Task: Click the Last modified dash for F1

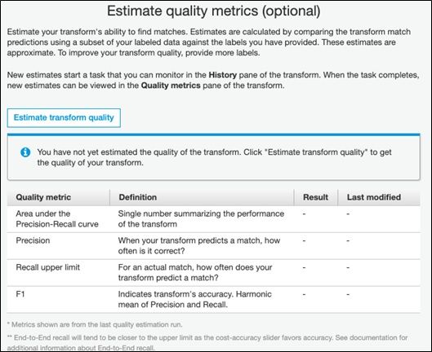Action: coord(348,294)
